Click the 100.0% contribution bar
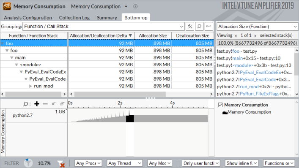 (257, 43)
